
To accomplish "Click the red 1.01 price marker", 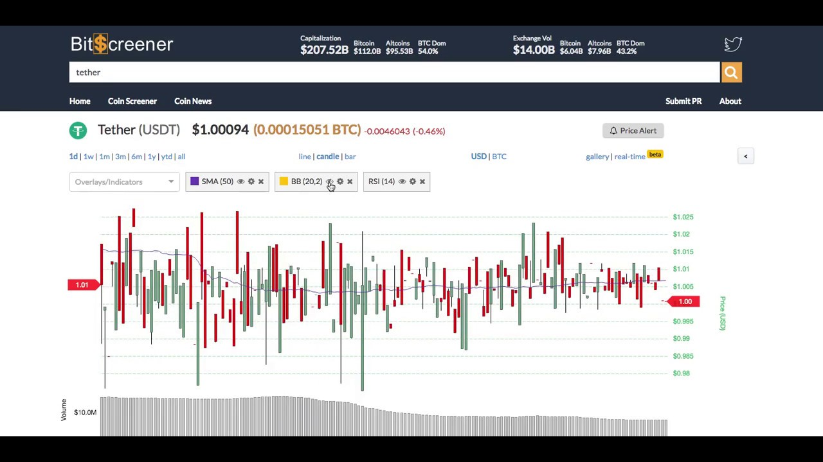I will coord(84,285).
